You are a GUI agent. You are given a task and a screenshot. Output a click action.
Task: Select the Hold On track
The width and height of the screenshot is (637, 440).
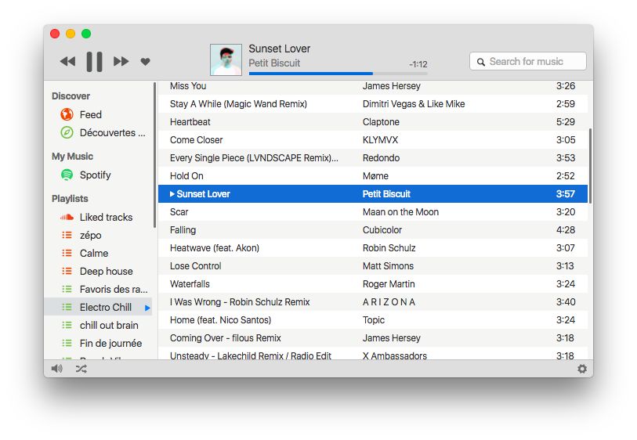point(373,175)
